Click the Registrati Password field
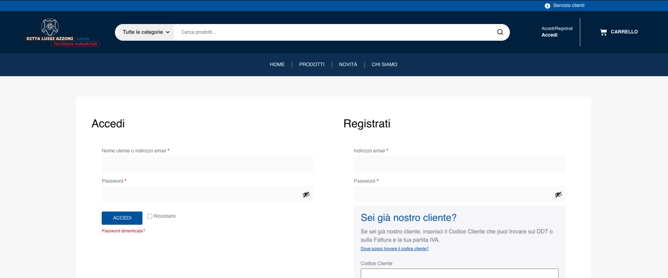Screen dimensions: 668x278 click(x=460, y=195)
